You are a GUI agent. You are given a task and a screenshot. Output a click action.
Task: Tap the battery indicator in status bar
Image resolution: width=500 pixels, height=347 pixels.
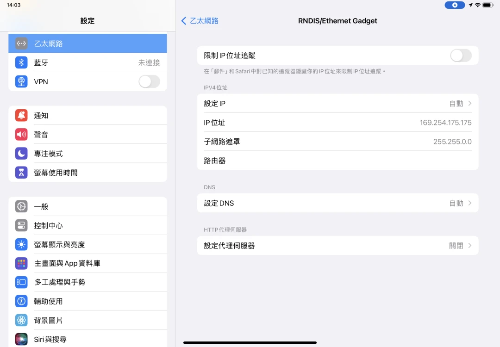487,5
